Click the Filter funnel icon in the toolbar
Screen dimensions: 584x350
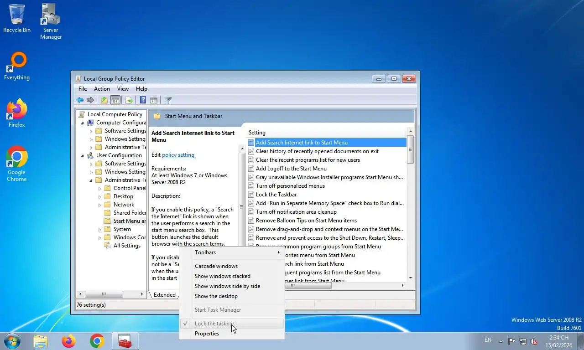tap(168, 100)
